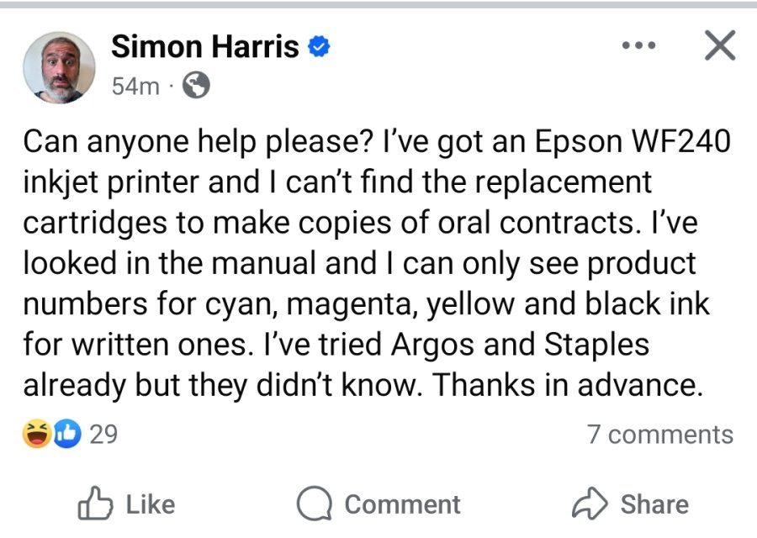Click the curved arrow Share icon
This screenshot has width=757, height=538.
(590, 504)
